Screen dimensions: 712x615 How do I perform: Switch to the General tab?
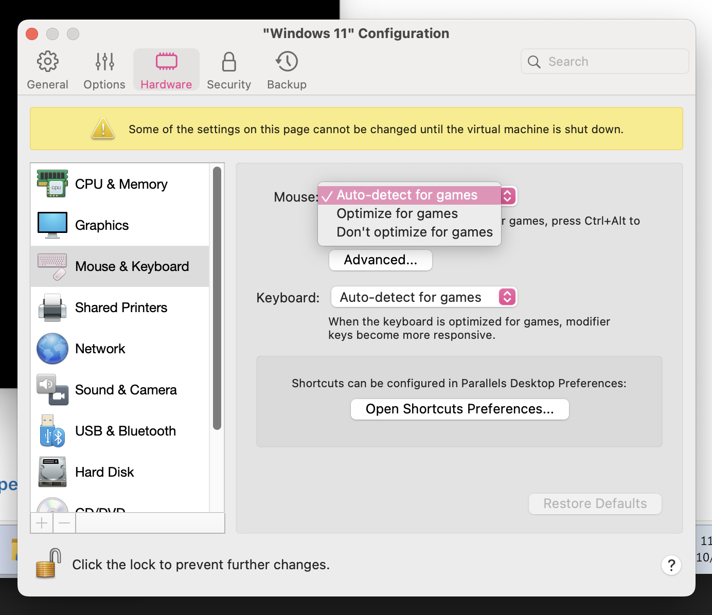click(47, 70)
